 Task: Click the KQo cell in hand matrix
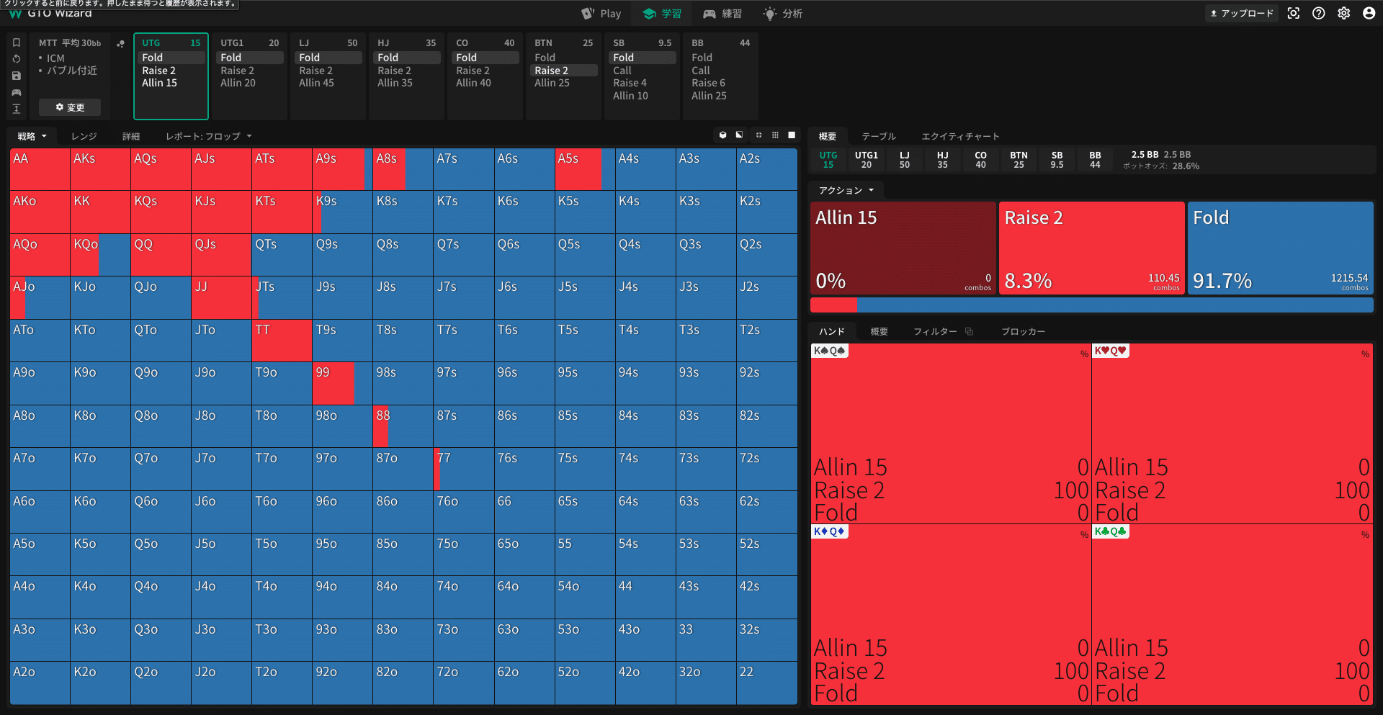100,255
